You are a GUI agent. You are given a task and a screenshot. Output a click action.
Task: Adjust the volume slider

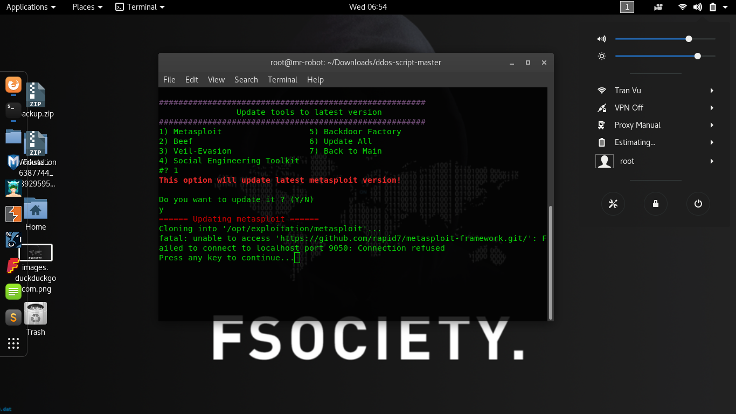(x=665, y=39)
